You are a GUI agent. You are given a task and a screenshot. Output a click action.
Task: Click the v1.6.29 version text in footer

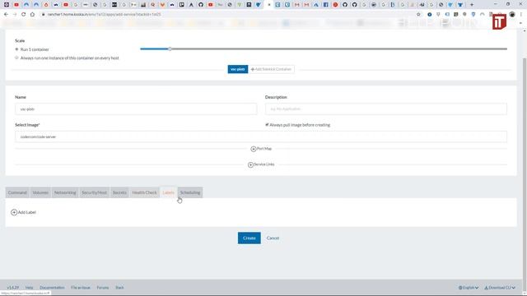pos(13,288)
